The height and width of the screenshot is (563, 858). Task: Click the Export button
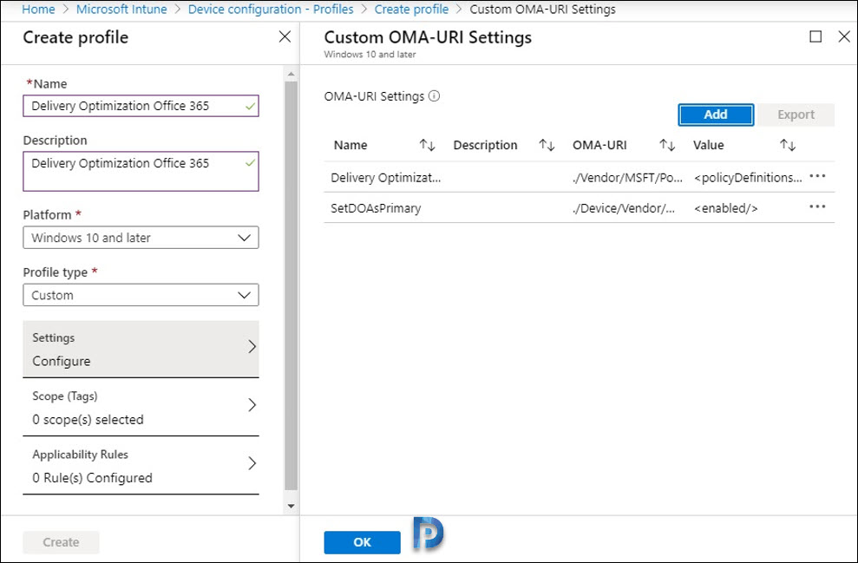point(796,115)
